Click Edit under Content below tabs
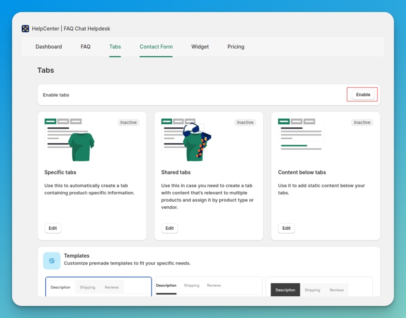406x318 pixels. tap(286, 228)
